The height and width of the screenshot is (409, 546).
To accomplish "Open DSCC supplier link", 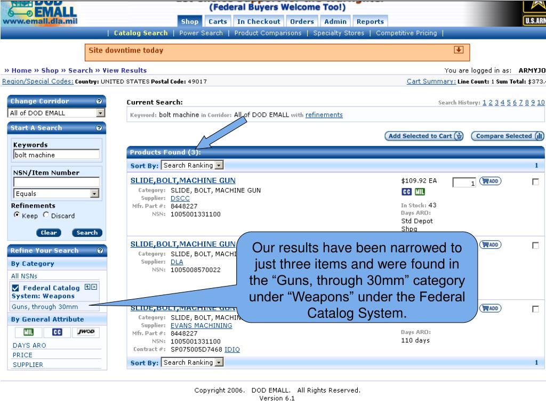I will click(x=180, y=198).
